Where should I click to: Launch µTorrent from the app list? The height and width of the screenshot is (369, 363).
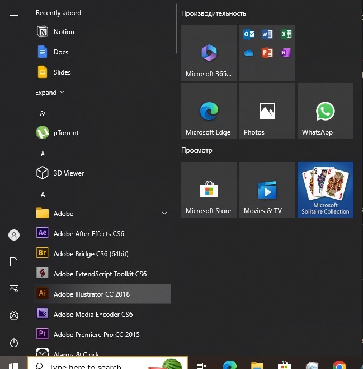pyautogui.click(x=102, y=133)
